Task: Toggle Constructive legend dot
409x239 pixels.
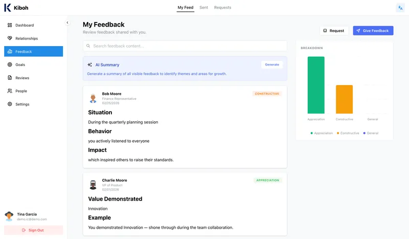Action: point(338,133)
